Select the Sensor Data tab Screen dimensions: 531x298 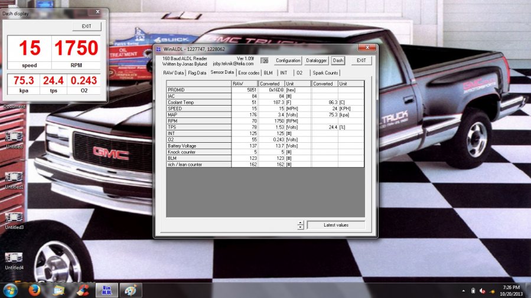(222, 73)
